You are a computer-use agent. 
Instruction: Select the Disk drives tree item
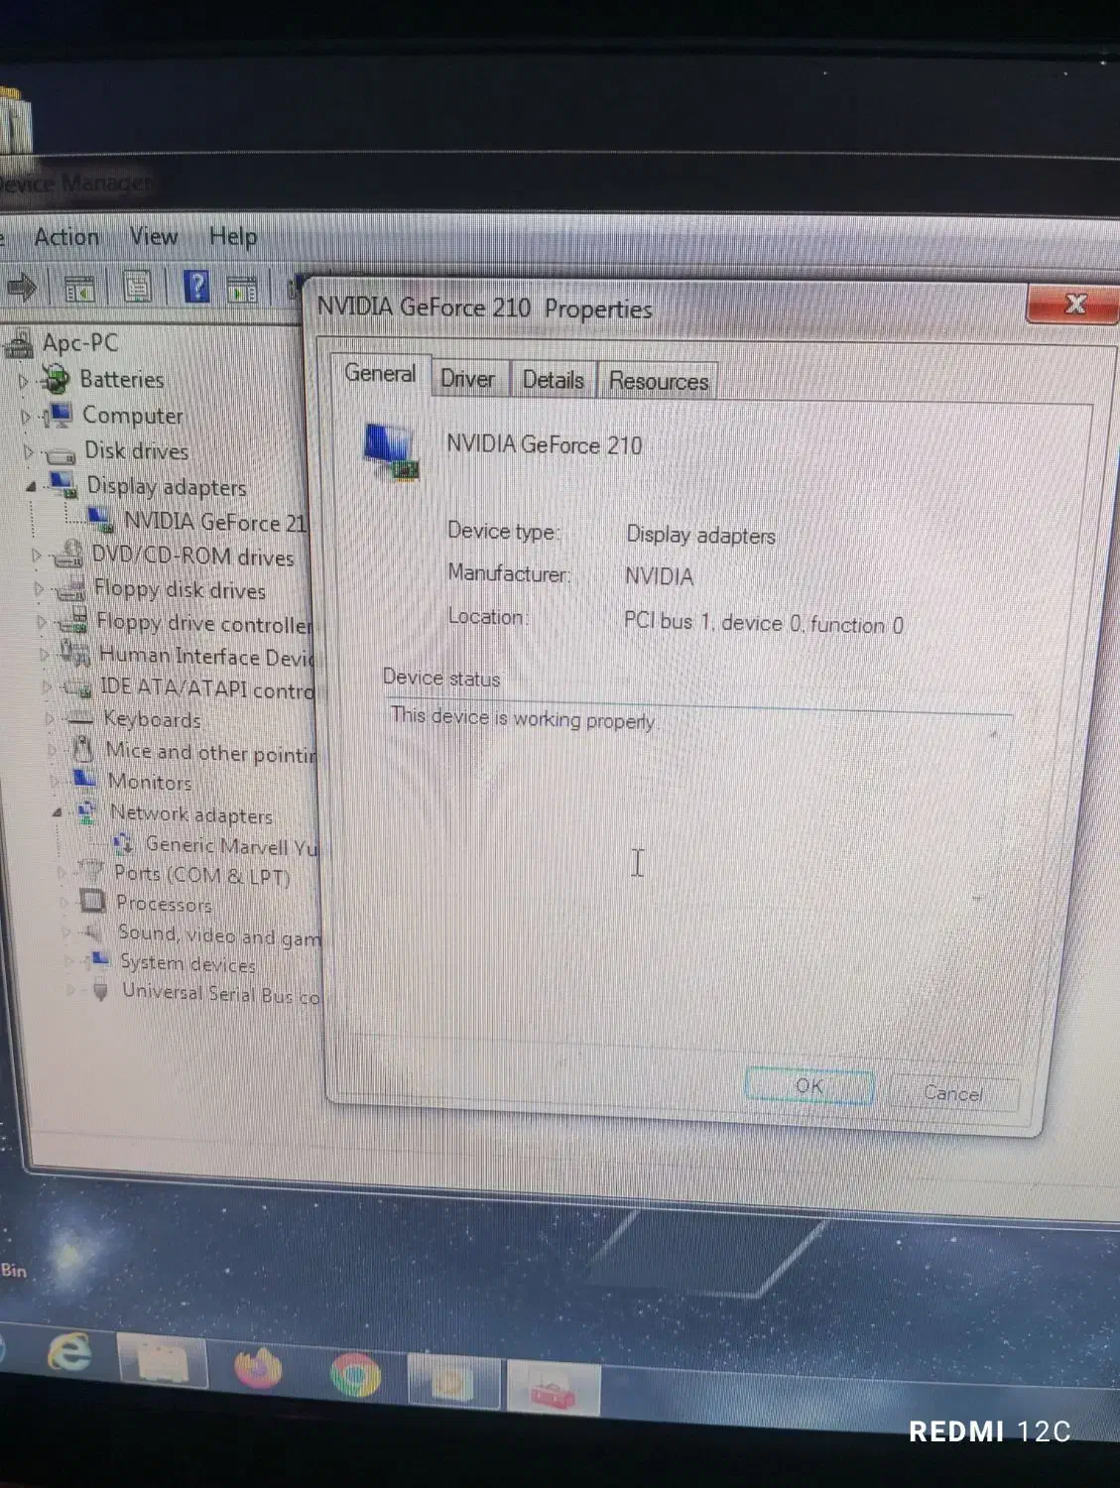(x=137, y=450)
